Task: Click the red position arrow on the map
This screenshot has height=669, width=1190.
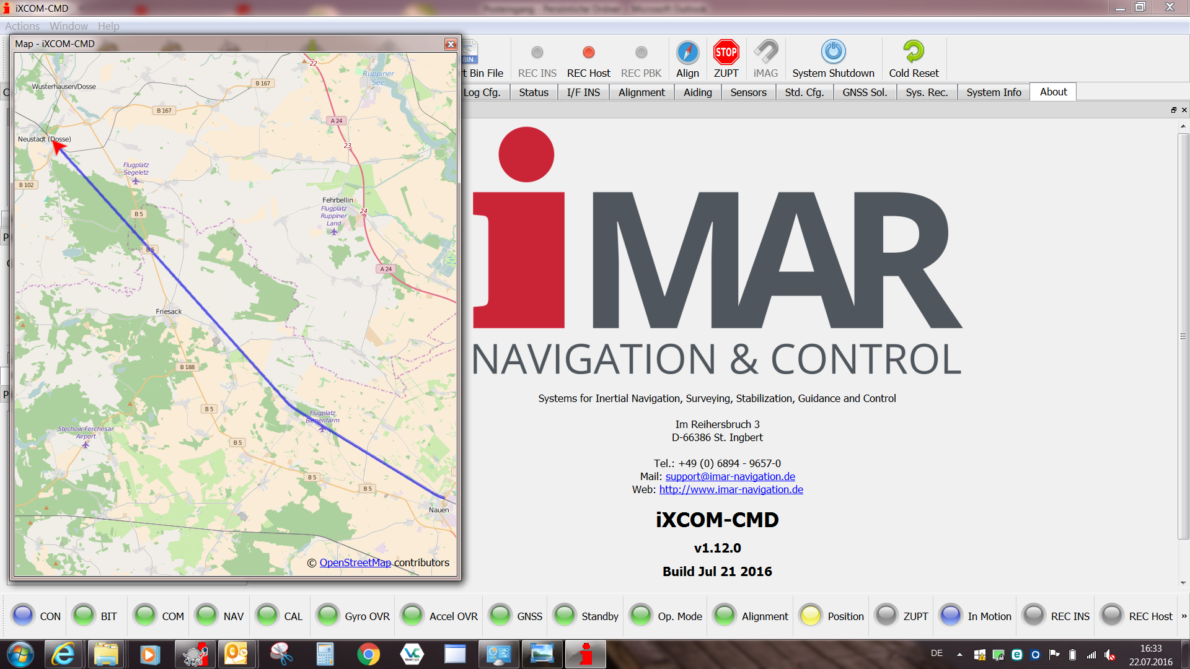Action: [59, 147]
